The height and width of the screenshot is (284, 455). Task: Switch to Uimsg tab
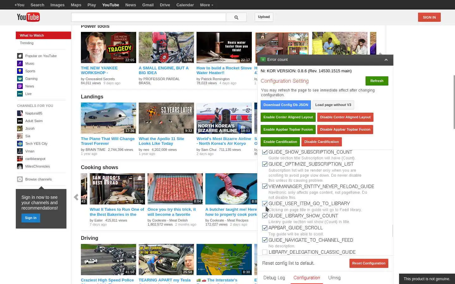(334, 278)
